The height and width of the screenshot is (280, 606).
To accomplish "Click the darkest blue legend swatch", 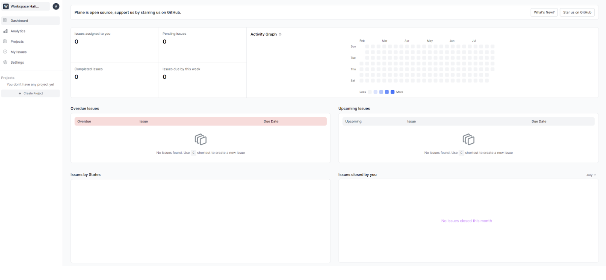I will coord(393,92).
